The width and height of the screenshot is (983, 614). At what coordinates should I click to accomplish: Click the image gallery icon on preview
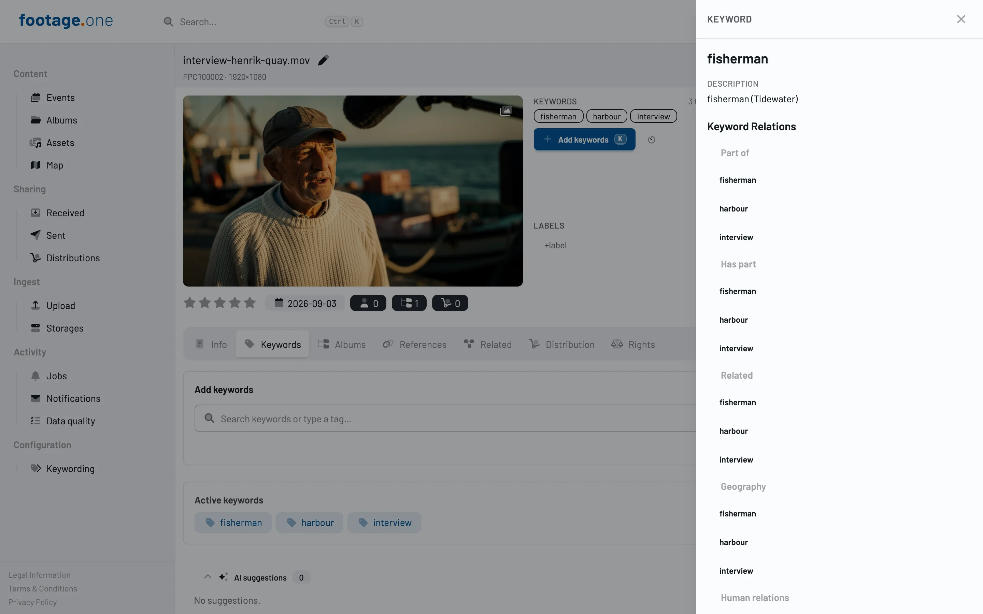[x=506, y=111]
